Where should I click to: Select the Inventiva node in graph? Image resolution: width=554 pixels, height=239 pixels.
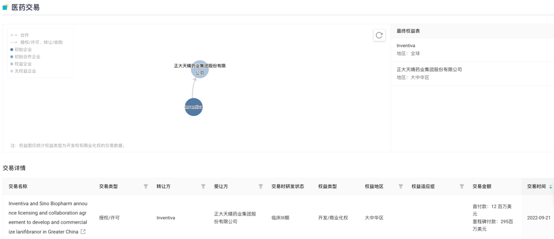193,107
